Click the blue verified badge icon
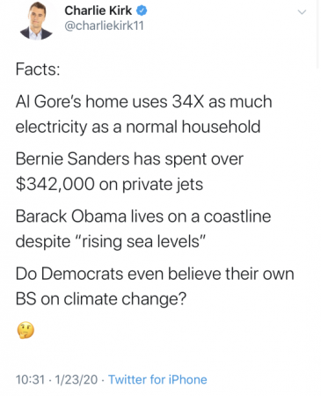This screenshot has width=321, height=396. [142, 11]
